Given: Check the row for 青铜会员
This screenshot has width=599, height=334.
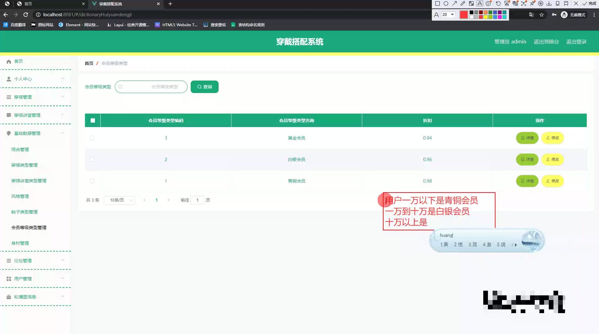Looking at the screenshot, I should click(x=92, y=181).
